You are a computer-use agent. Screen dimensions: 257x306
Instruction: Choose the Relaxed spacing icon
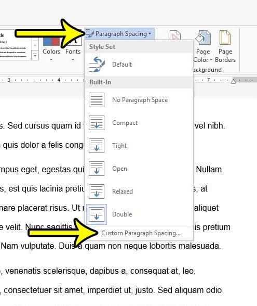coord(97,192)
